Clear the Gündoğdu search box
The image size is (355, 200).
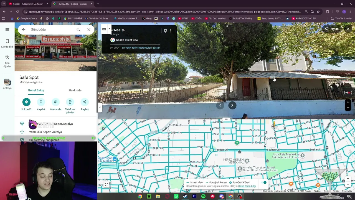[x=89, y=29]
